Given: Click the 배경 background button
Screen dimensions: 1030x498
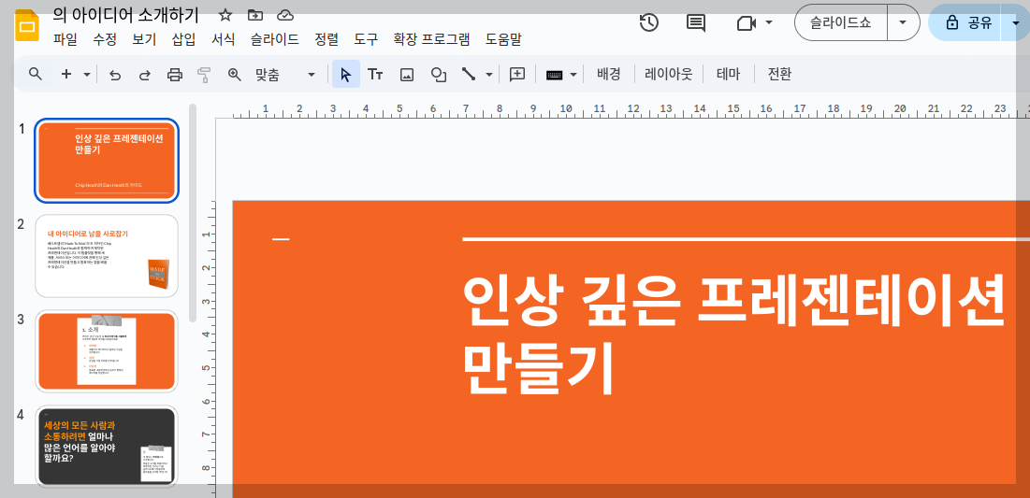Looking at the screenshot, I should coord(609,74).
